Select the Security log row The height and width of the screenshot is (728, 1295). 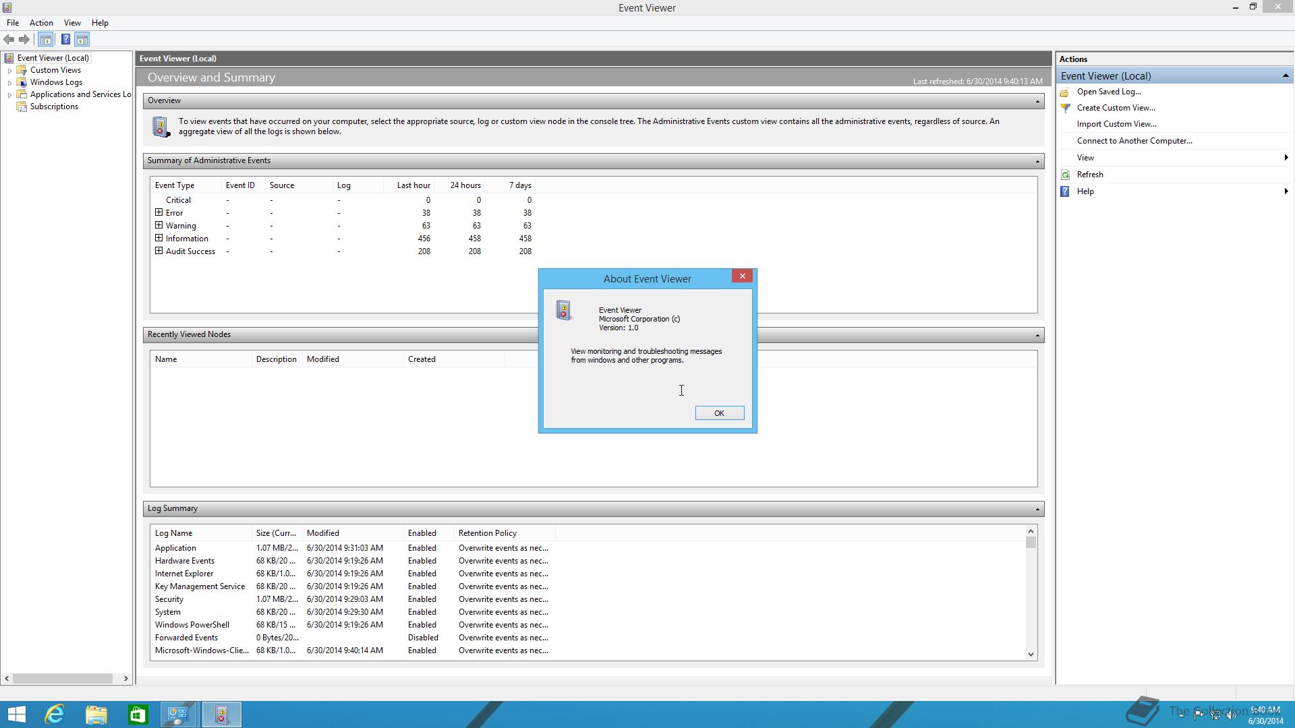pos(351,599)
